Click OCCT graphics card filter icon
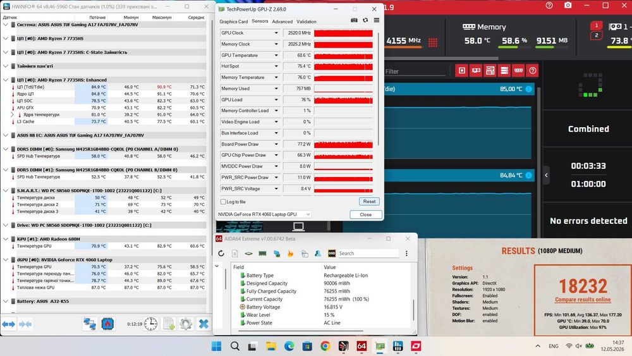632x356 pixels. 476,71
